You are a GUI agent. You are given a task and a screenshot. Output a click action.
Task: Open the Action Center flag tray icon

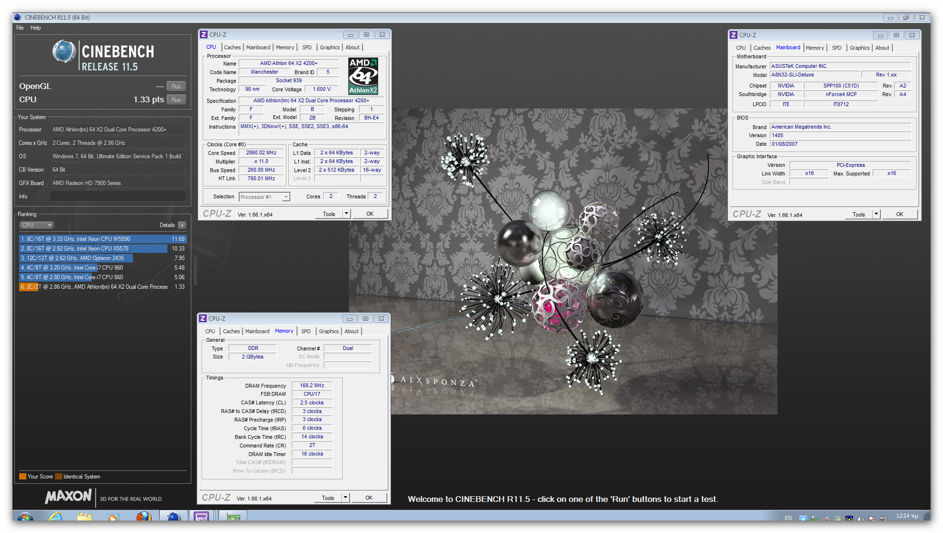872,518
